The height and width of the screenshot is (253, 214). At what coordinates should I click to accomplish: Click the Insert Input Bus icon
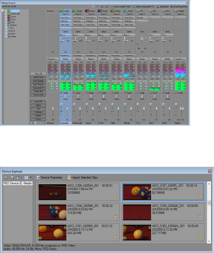coord(172,7)
